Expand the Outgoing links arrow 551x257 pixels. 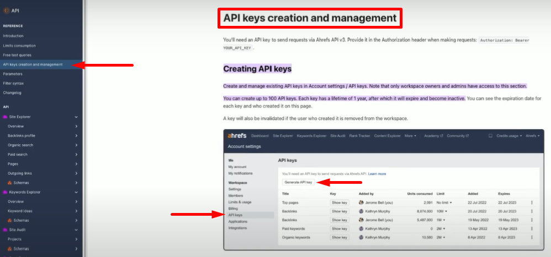pyautogui.click(x=76, y=173)
